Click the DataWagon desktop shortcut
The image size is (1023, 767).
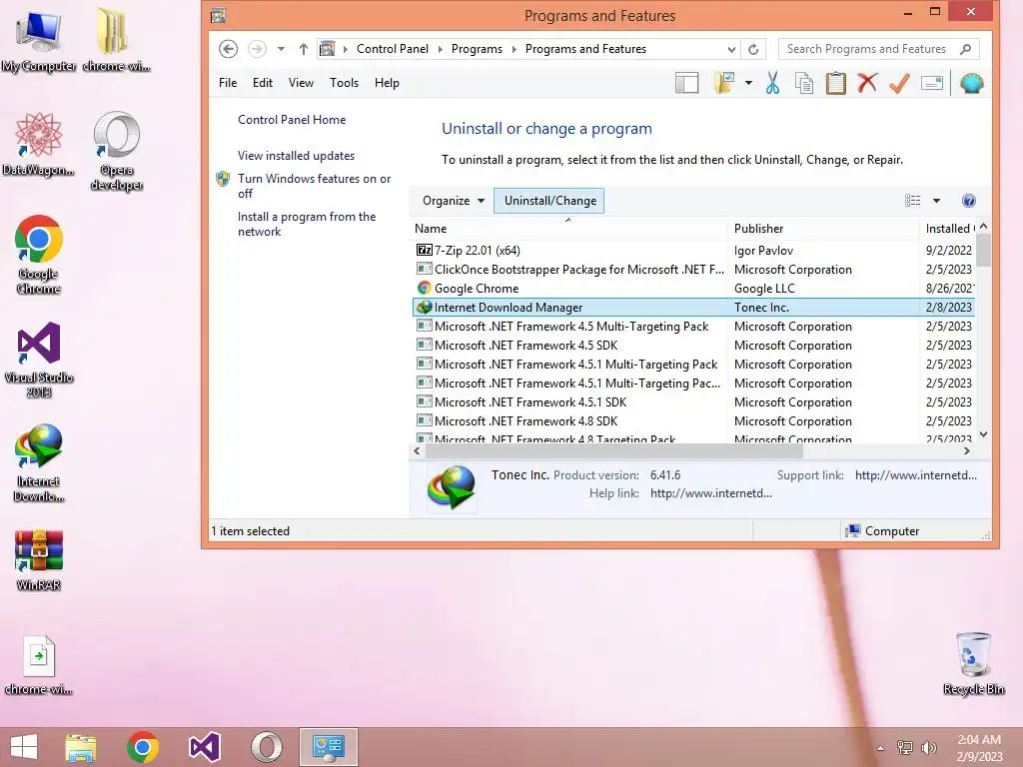click(39, 144)
